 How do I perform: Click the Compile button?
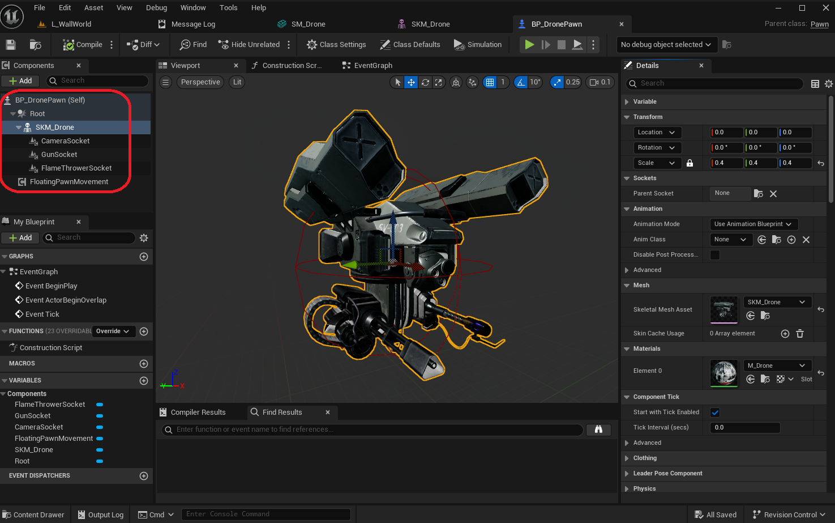pyautogui.click(x=83, y=45)
